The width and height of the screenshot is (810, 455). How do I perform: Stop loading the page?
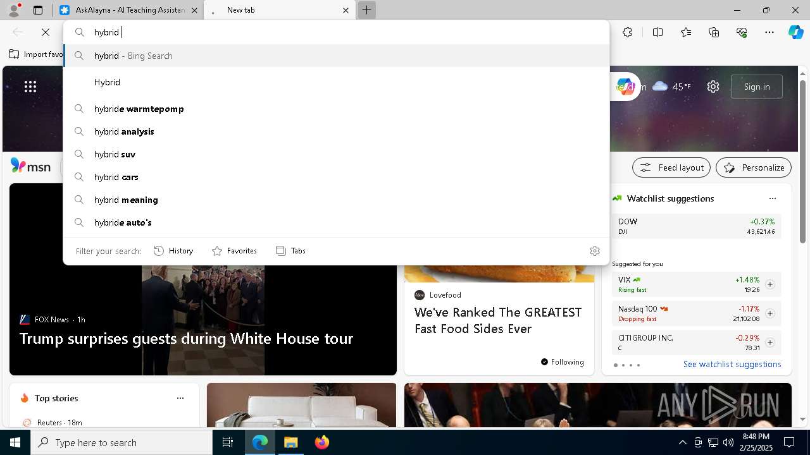click(46, 32)
